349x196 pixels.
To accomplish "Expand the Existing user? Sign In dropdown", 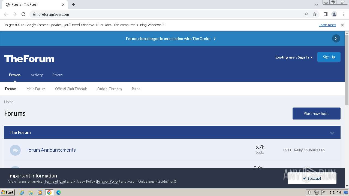I will click(294, 57).
